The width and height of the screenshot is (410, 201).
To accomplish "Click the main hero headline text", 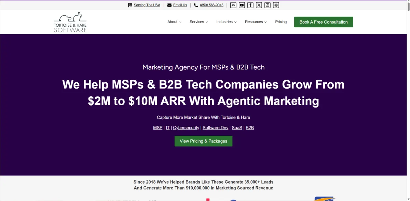I will 203,93.
